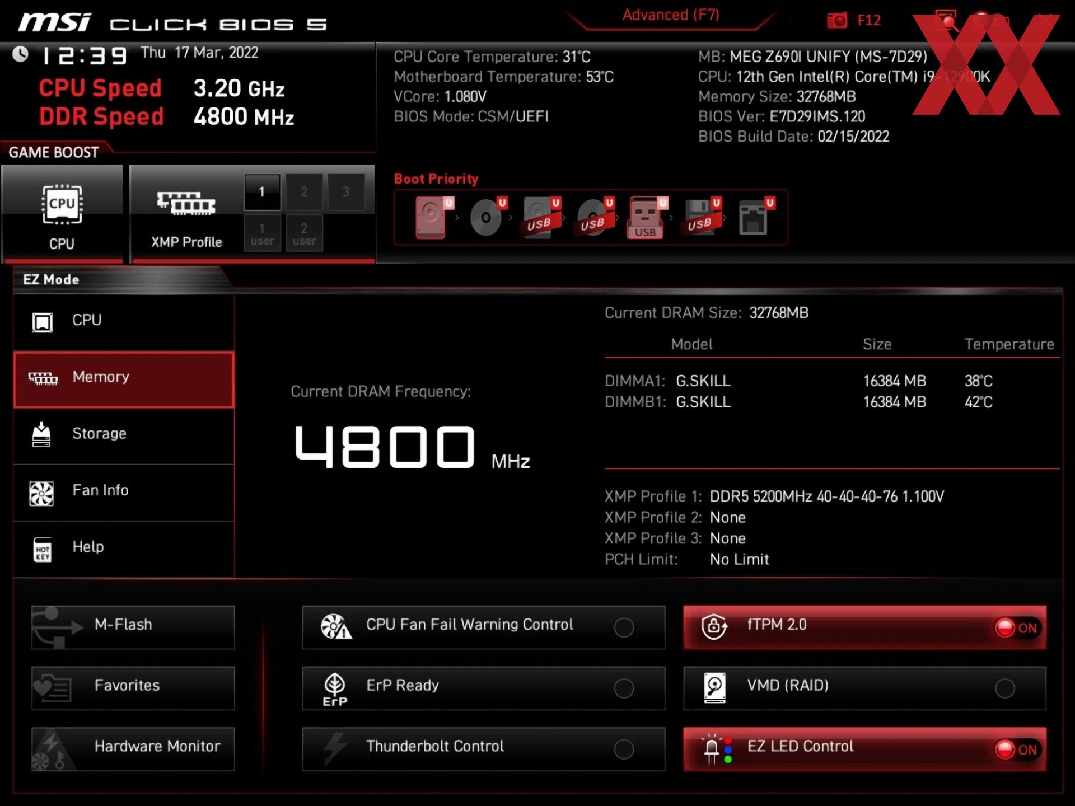Click the Motherboard Temperature 53°C text
Screen dimensions: 1075x806
coord(503,77)
